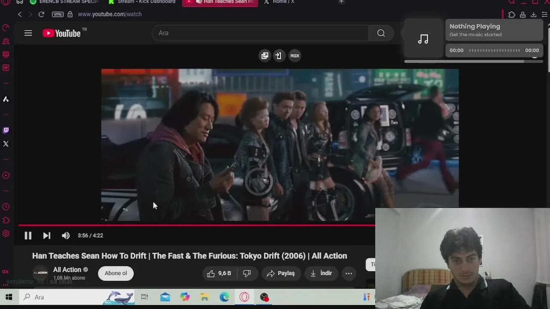Skip to the next video
The image size is (550, 309).
tap(46, 235)
